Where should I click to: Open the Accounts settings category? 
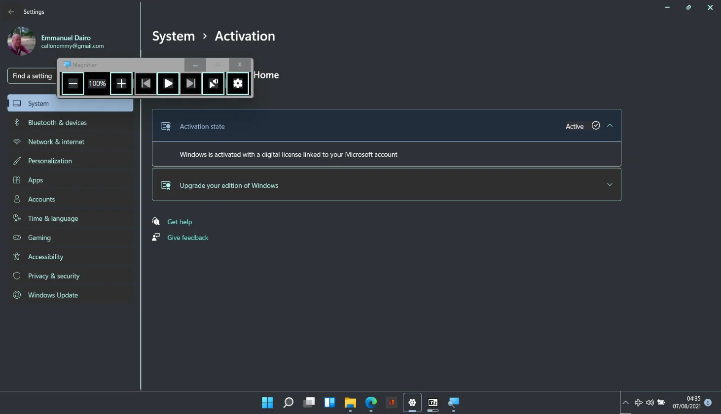(70, 200)
